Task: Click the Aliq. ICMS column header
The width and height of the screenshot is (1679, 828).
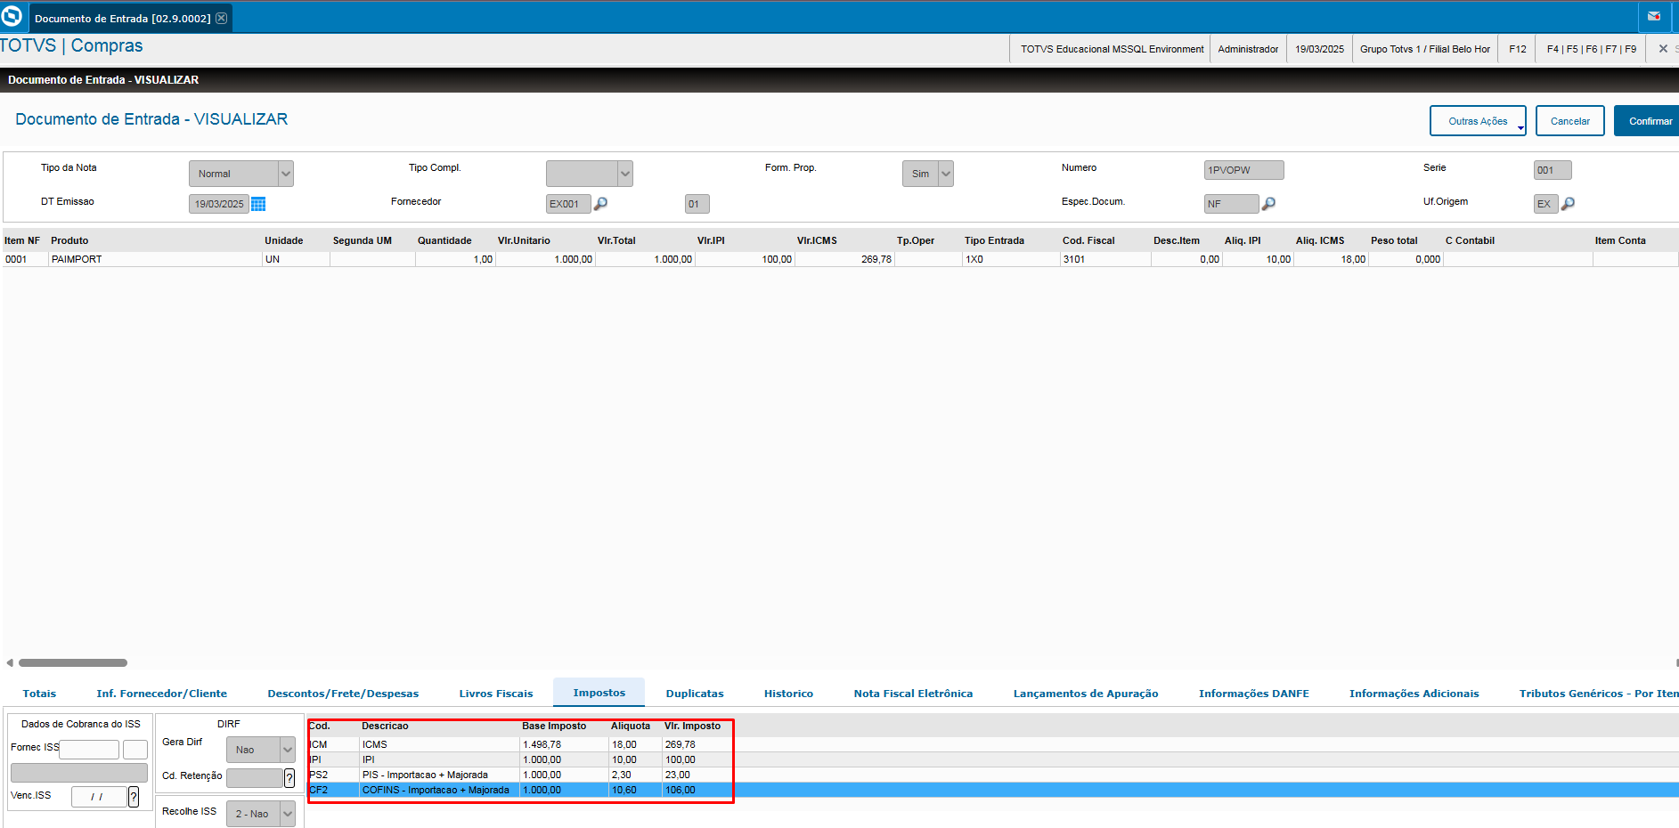Action: click(1320, 240)
